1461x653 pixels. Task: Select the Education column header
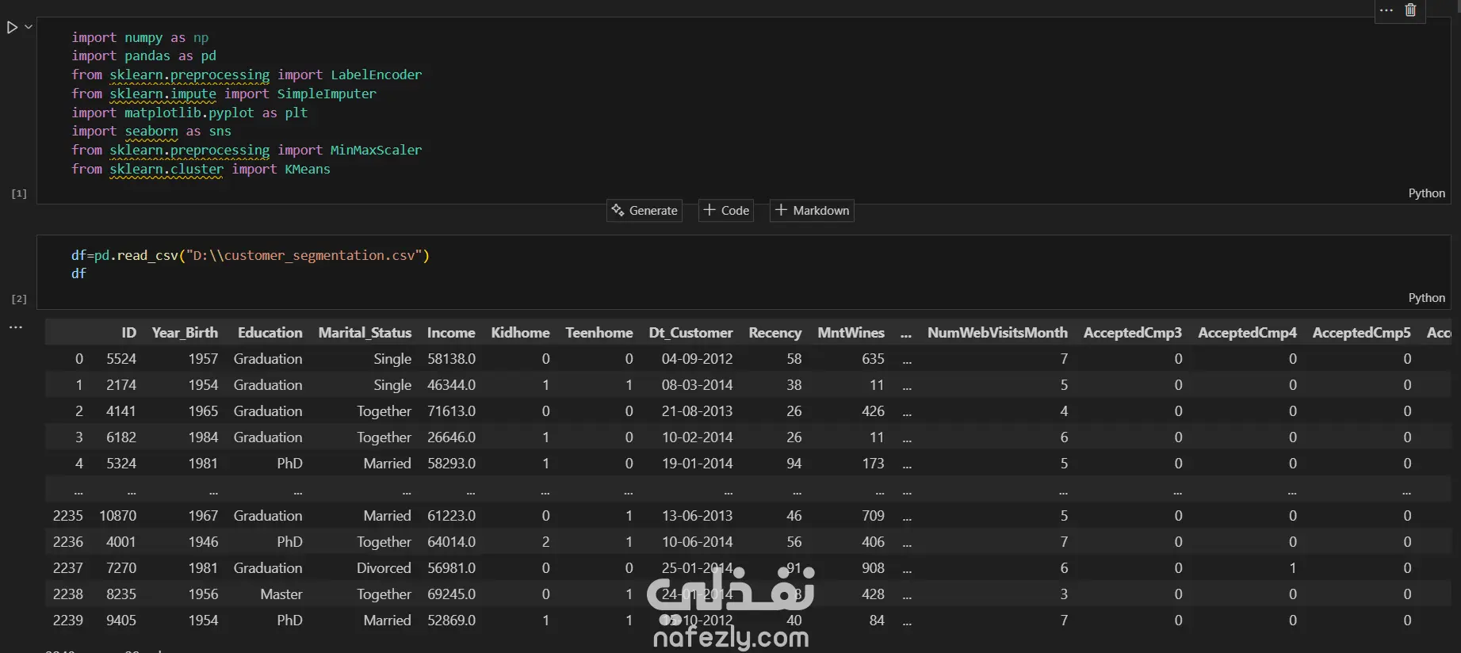270,333
